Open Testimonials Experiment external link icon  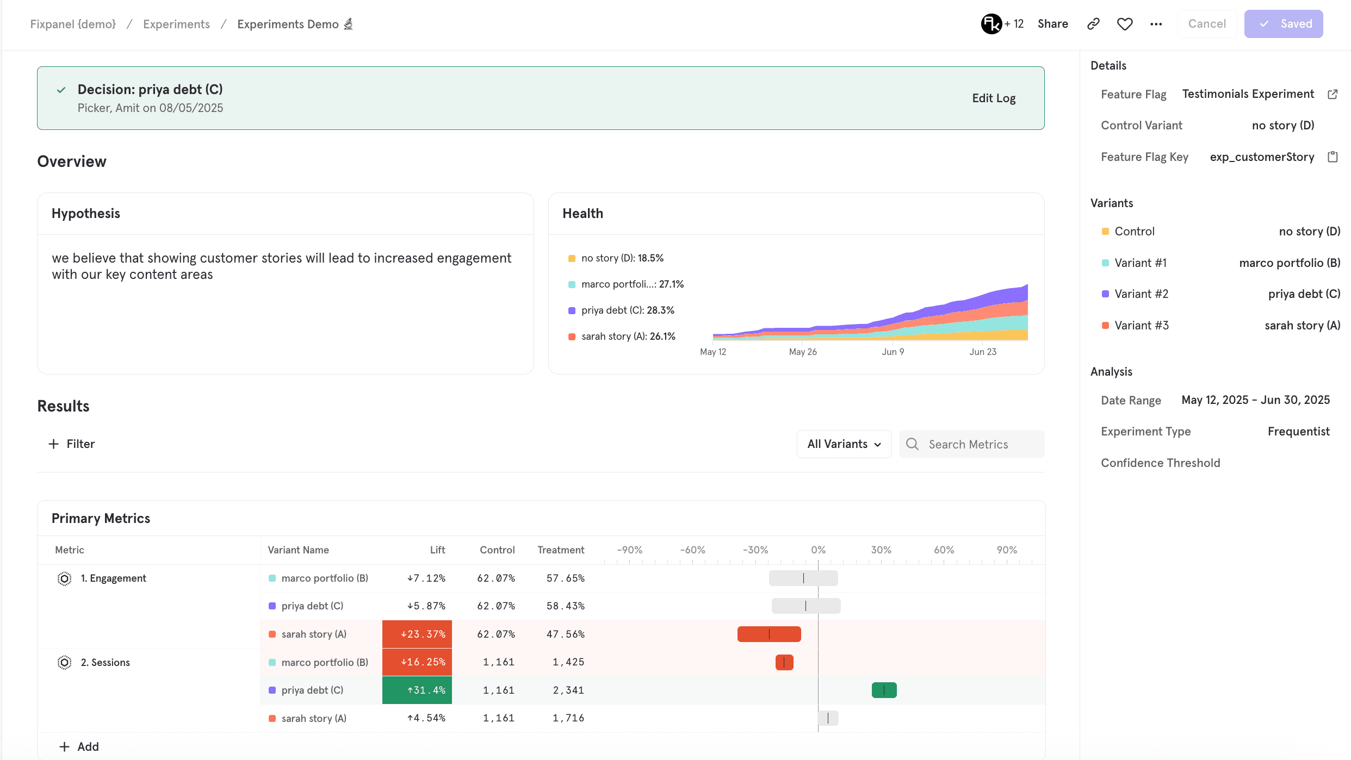[1333, 94]
